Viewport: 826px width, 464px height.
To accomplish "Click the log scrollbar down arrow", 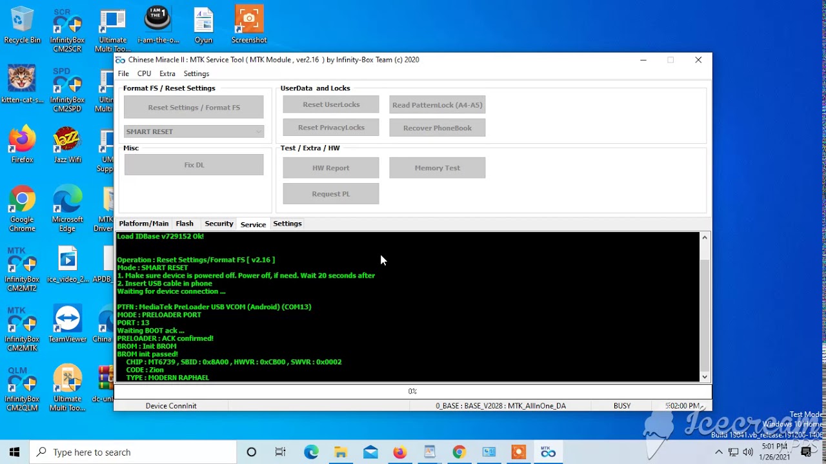I will [705, 377].
